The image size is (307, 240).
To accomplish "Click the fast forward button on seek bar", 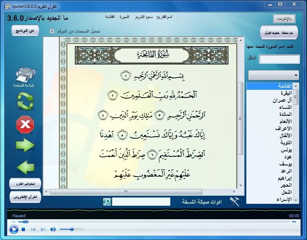I will (294, 222).
